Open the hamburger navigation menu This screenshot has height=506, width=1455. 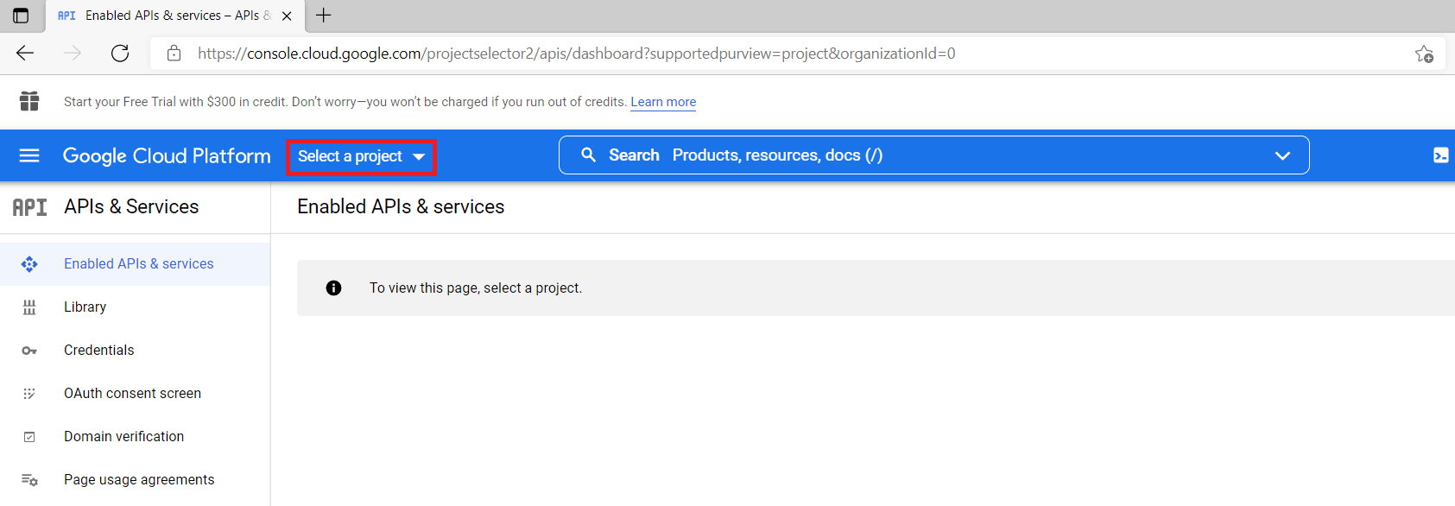29,155
